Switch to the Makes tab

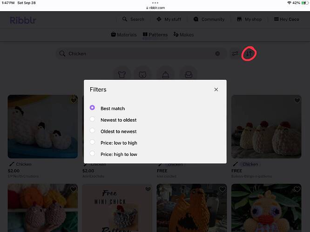pos(183,35)
